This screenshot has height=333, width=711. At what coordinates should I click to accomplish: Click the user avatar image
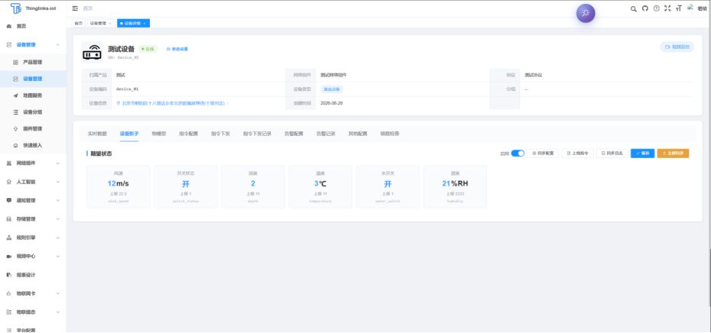click(x=691, y=8)
